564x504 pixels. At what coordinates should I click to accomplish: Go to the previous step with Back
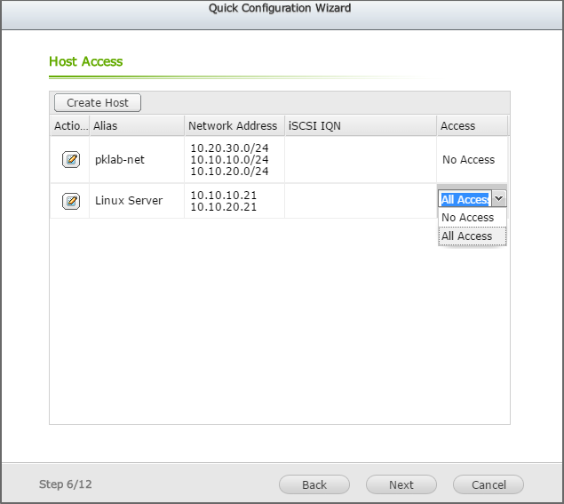click(314, 485)
